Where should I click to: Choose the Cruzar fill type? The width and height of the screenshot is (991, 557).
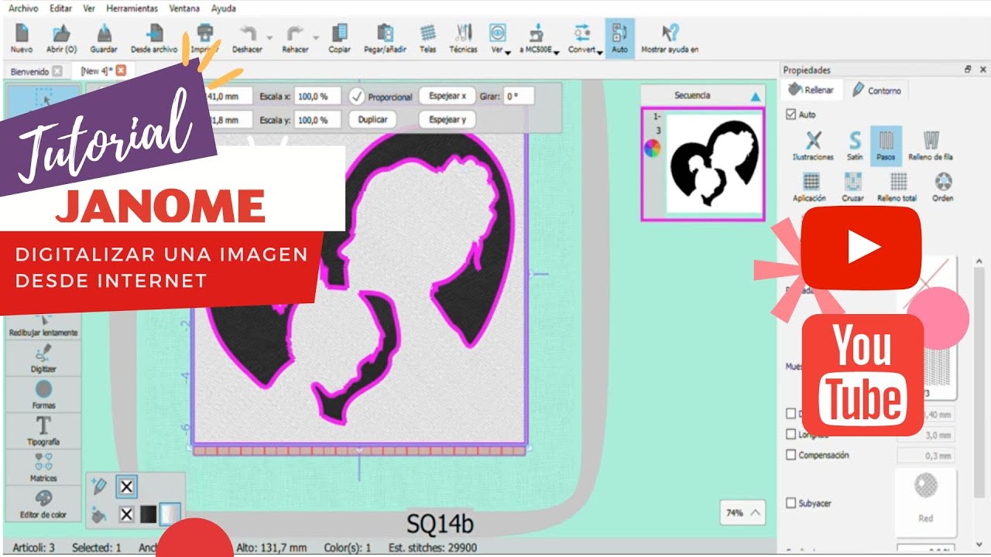click(852, 187)
